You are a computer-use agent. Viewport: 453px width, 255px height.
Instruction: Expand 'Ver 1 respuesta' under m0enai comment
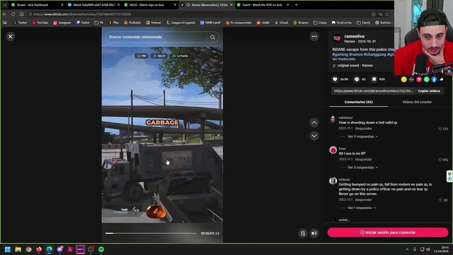pos(362,208)
